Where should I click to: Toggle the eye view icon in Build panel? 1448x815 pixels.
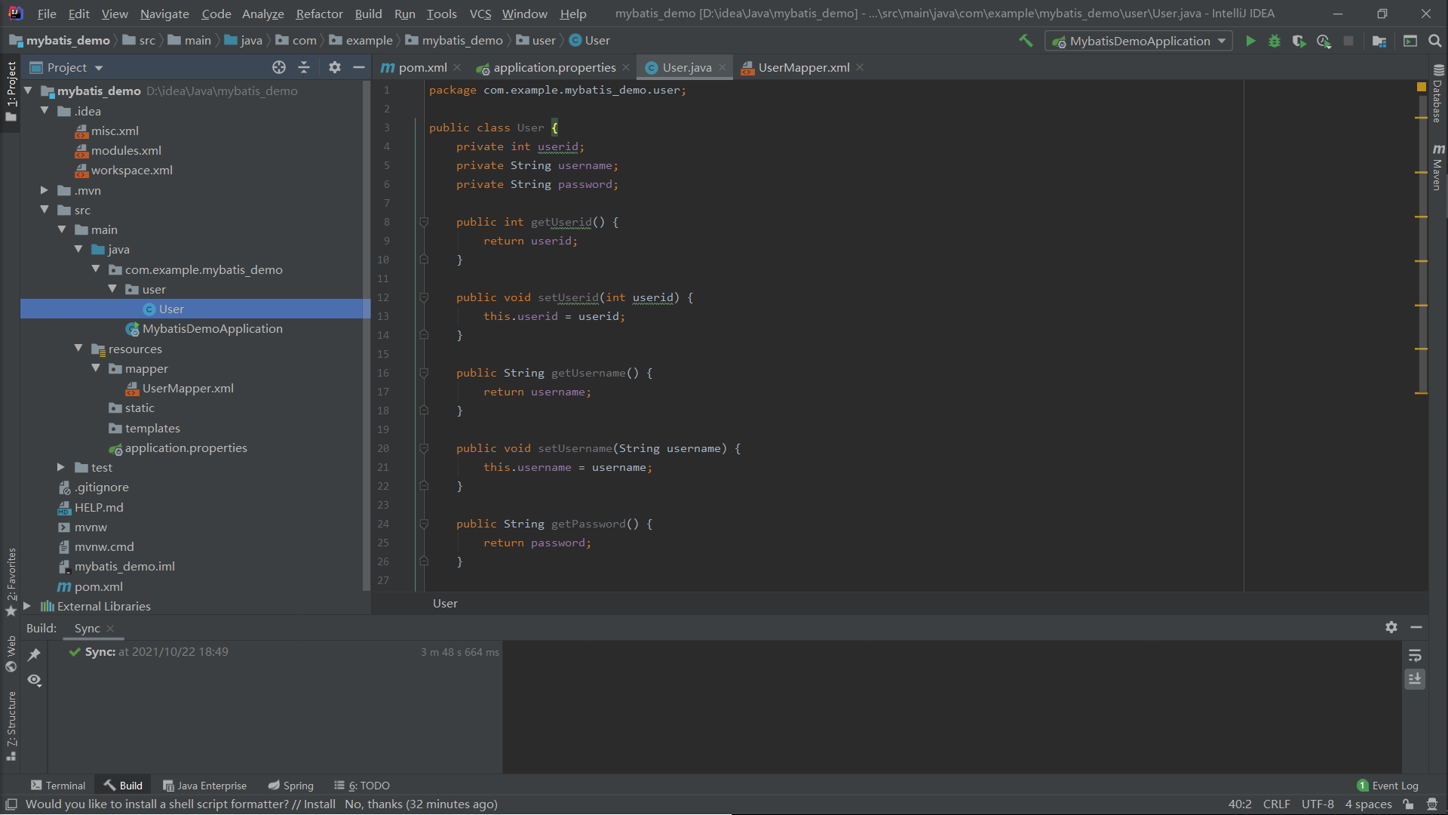point(34,680)
